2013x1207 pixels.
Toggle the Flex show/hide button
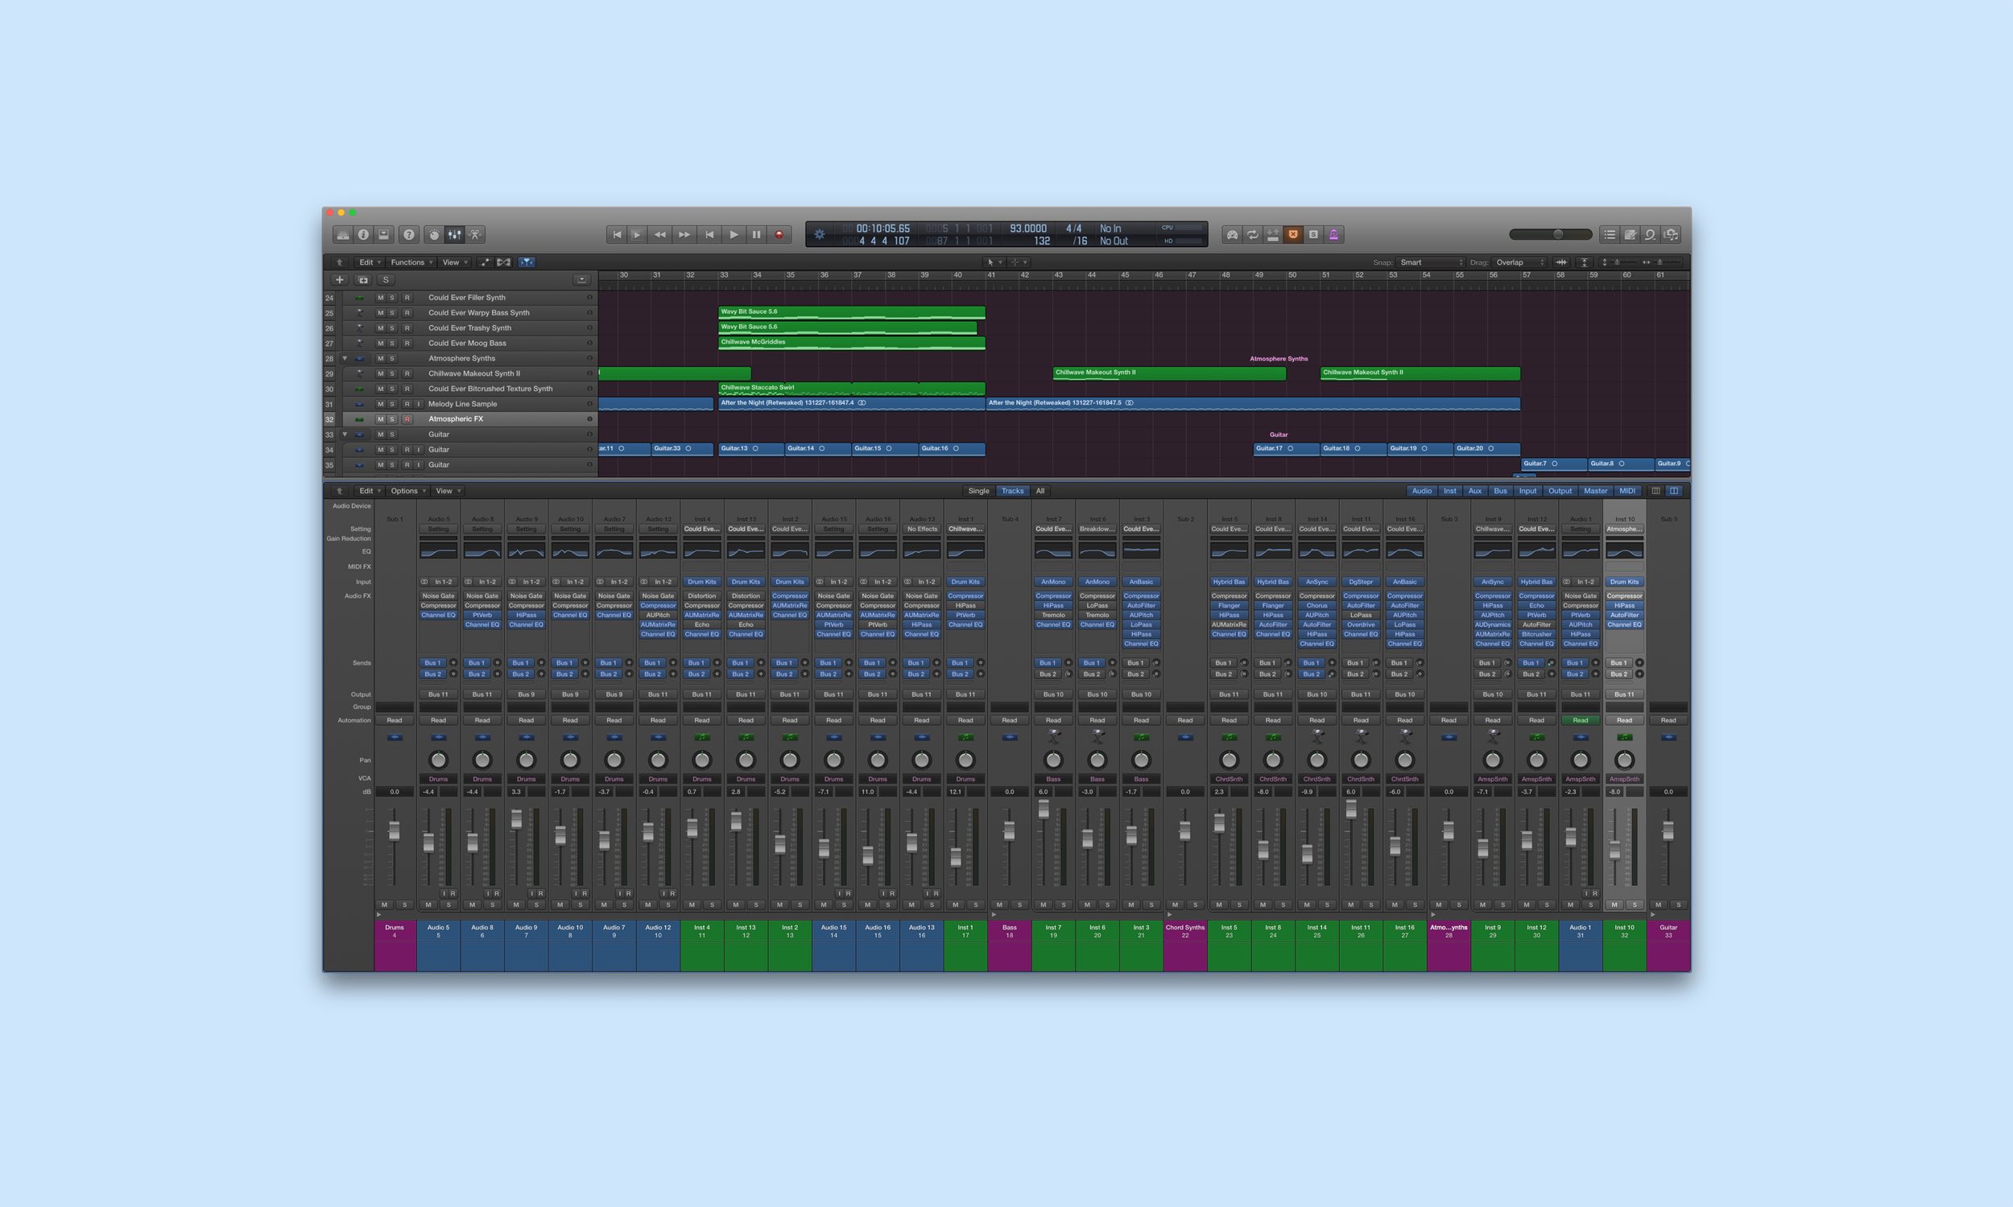pyautogui.click(x=505, y=262)
